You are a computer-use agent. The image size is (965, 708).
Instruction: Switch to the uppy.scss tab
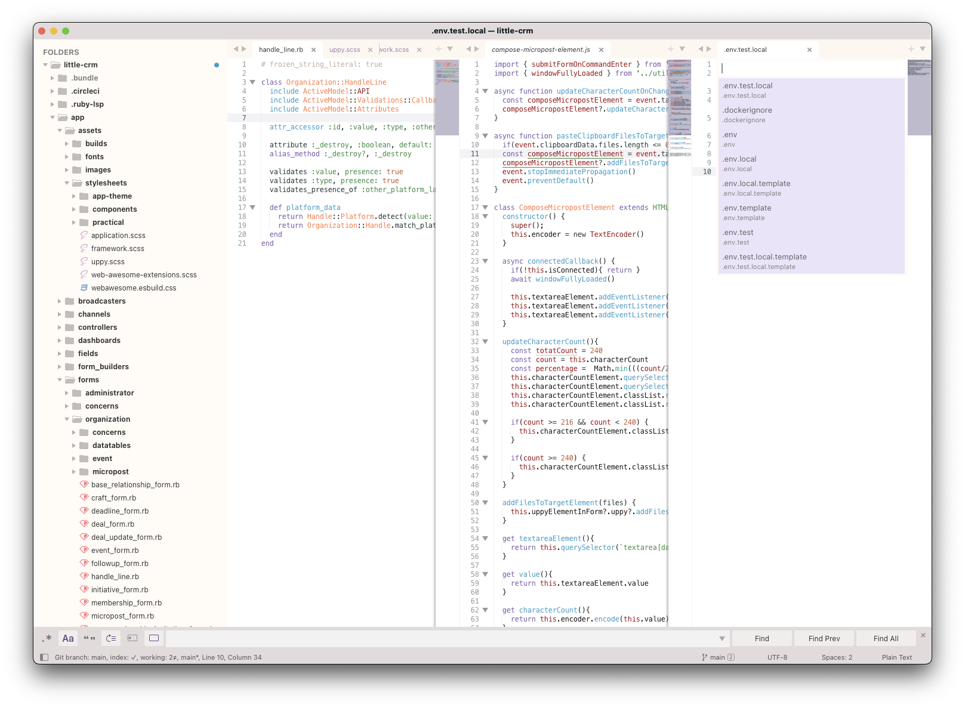coord(344,50)
